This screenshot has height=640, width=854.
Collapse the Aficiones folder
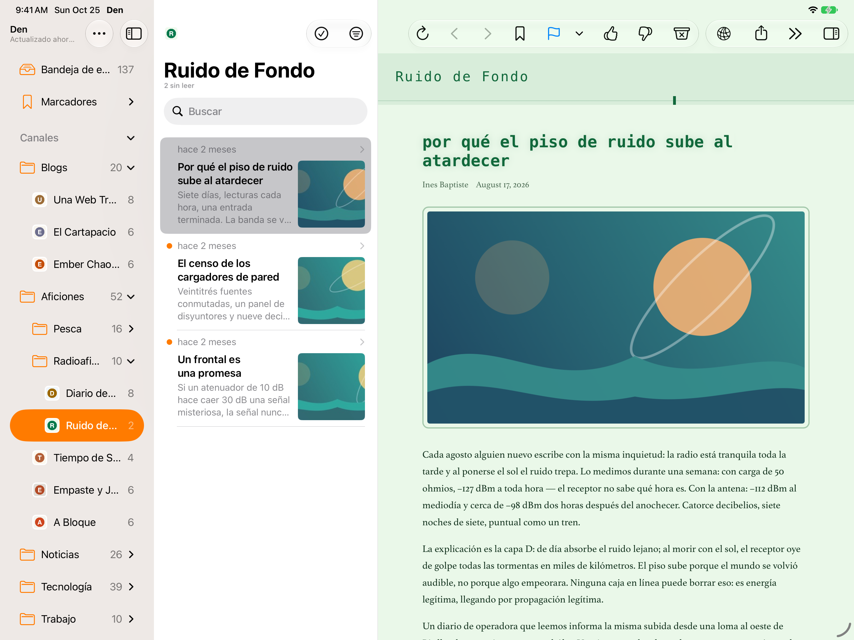click(131, 297)
